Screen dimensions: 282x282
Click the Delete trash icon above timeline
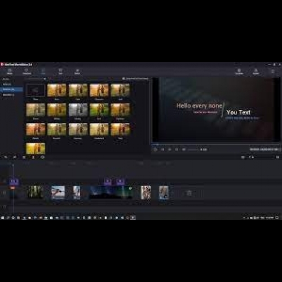[33, 157]
